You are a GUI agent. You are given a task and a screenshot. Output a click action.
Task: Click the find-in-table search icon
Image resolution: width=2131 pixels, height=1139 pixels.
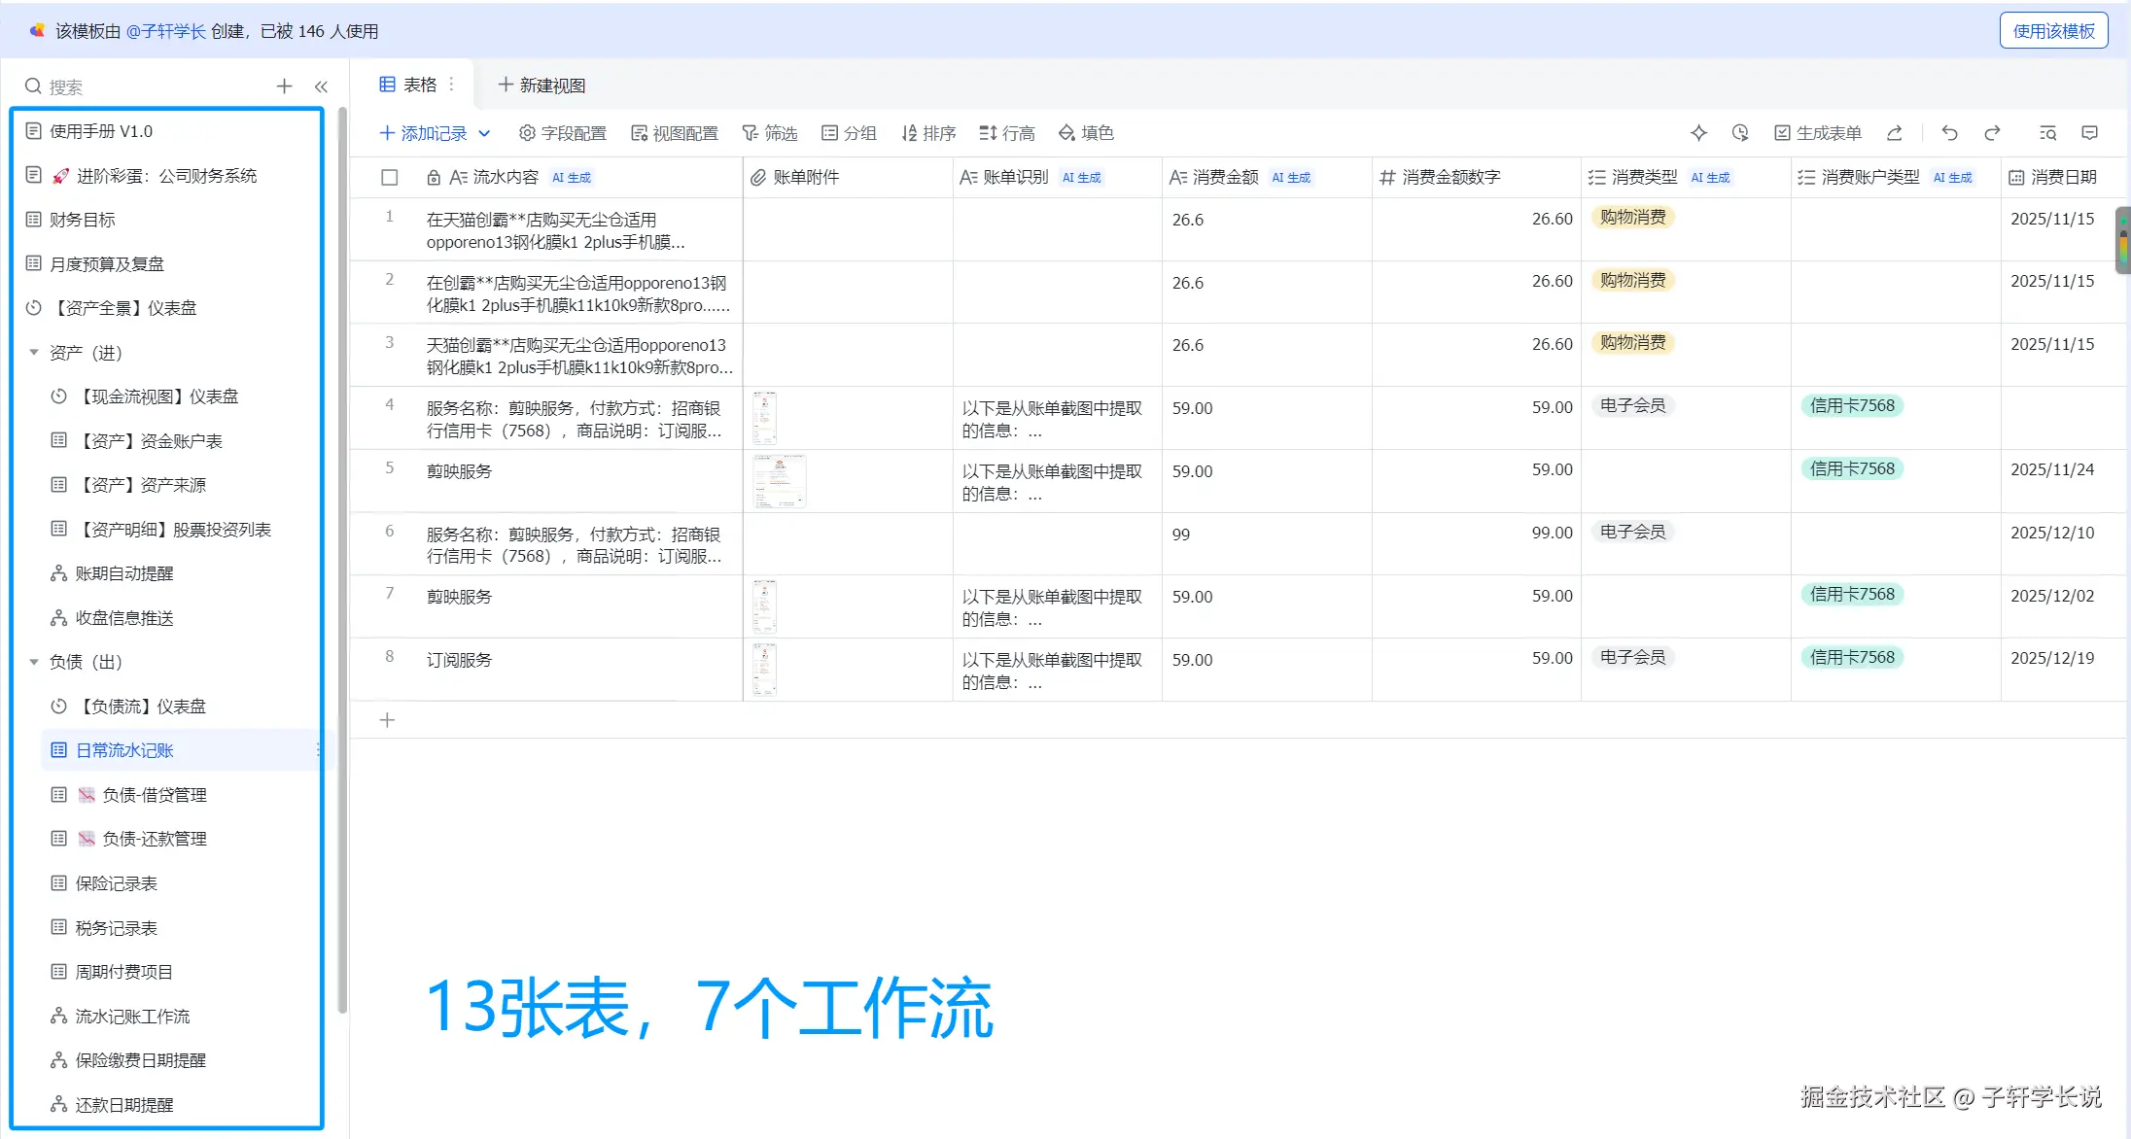[2047, 133]
